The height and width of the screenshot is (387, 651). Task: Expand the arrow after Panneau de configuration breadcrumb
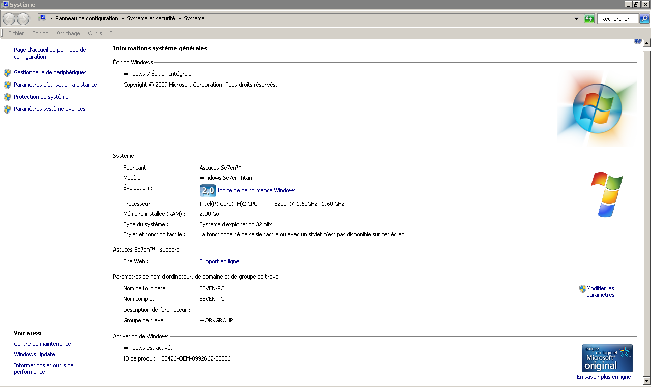[123, 19]
